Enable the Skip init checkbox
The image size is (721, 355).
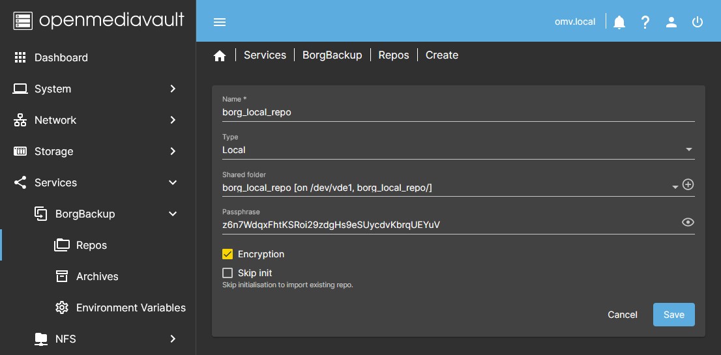[228, 273]
